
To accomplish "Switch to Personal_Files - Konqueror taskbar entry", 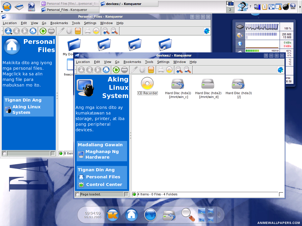I will (x=70, y=10).
